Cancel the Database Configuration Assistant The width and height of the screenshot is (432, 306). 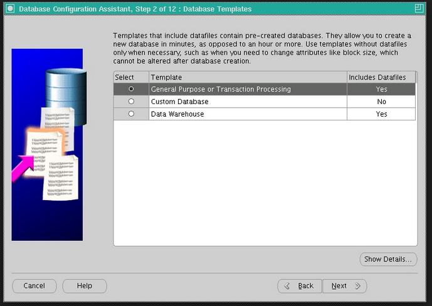point(34,286)
